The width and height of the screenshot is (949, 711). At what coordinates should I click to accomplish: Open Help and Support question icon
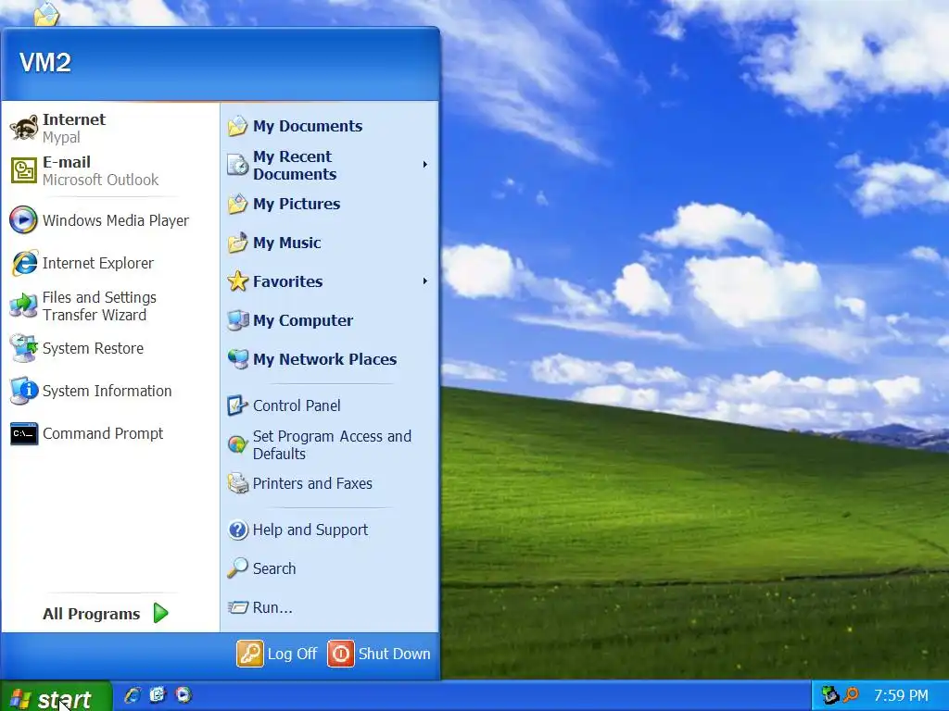(238, 530)
